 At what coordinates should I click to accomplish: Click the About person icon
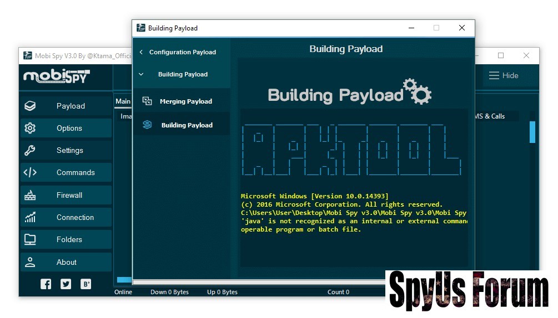30,262
